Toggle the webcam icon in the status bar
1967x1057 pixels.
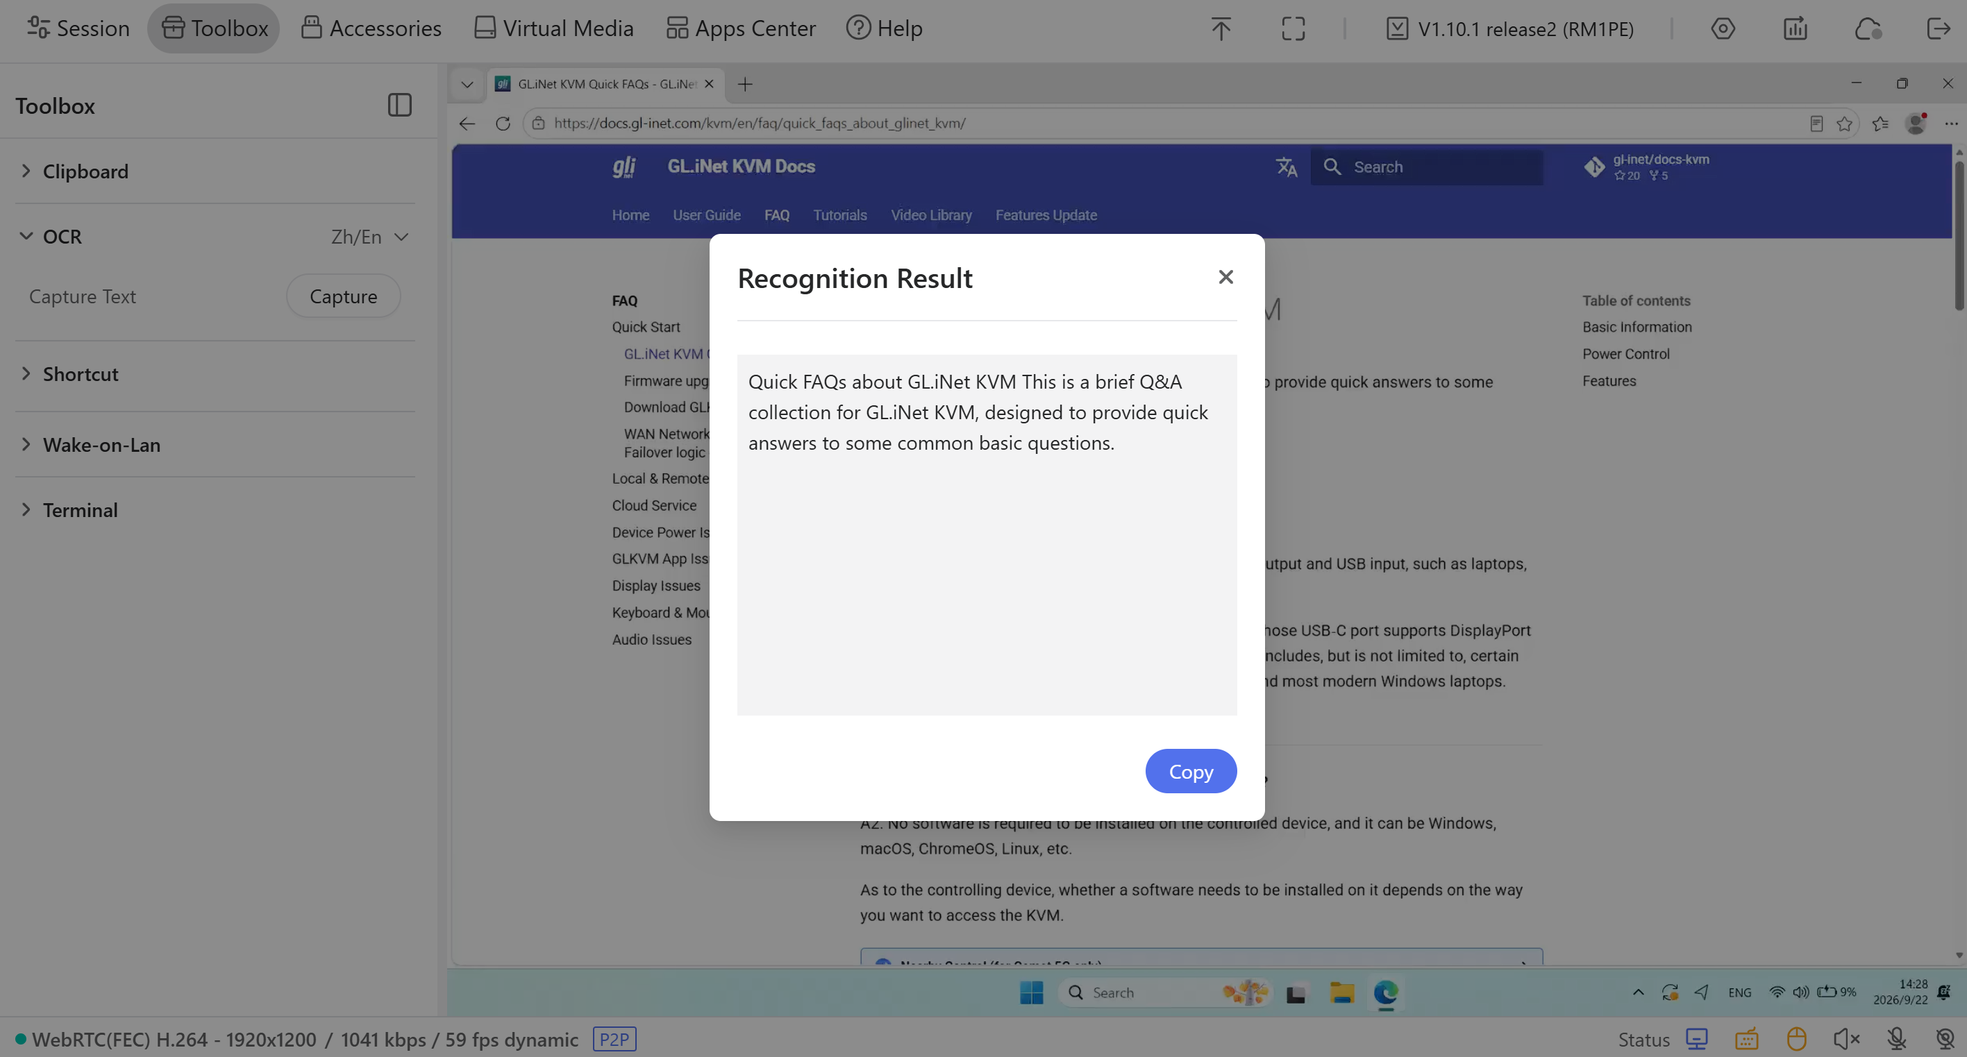pos(1945,1039)
